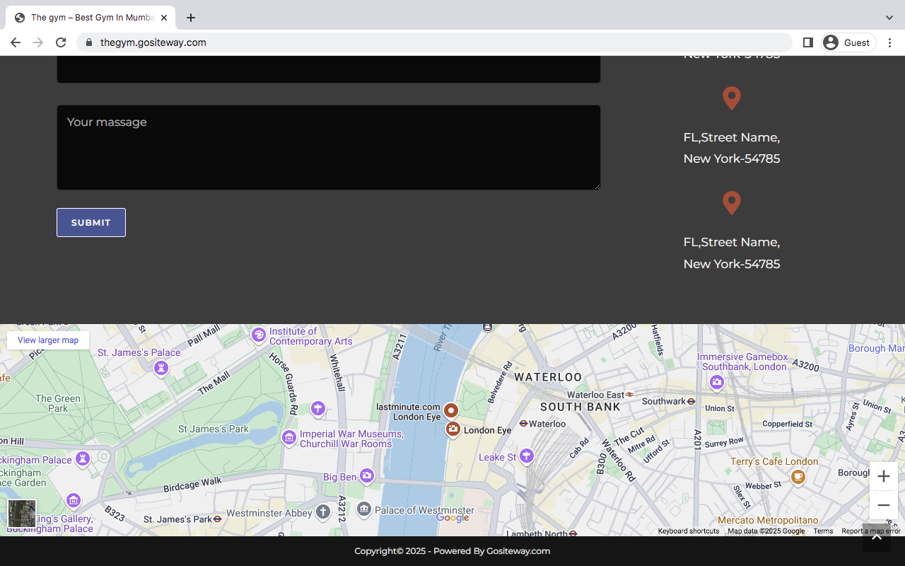Image resolution: width=905 pixels, height=566 pixels.
Task: Click the browser forward arrow
Action: (38, 42)
